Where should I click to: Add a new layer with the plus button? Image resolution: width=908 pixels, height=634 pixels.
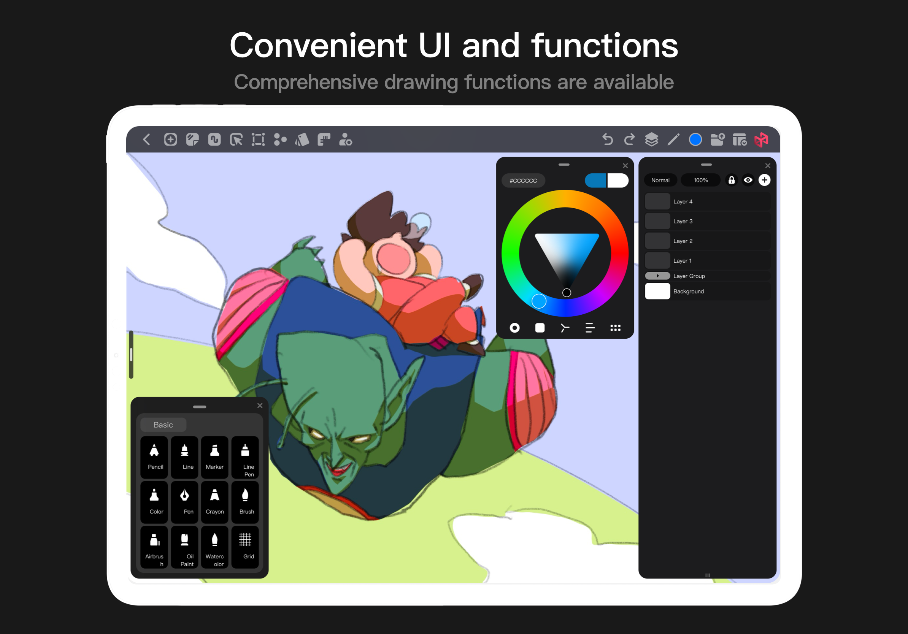coord(765,180)
